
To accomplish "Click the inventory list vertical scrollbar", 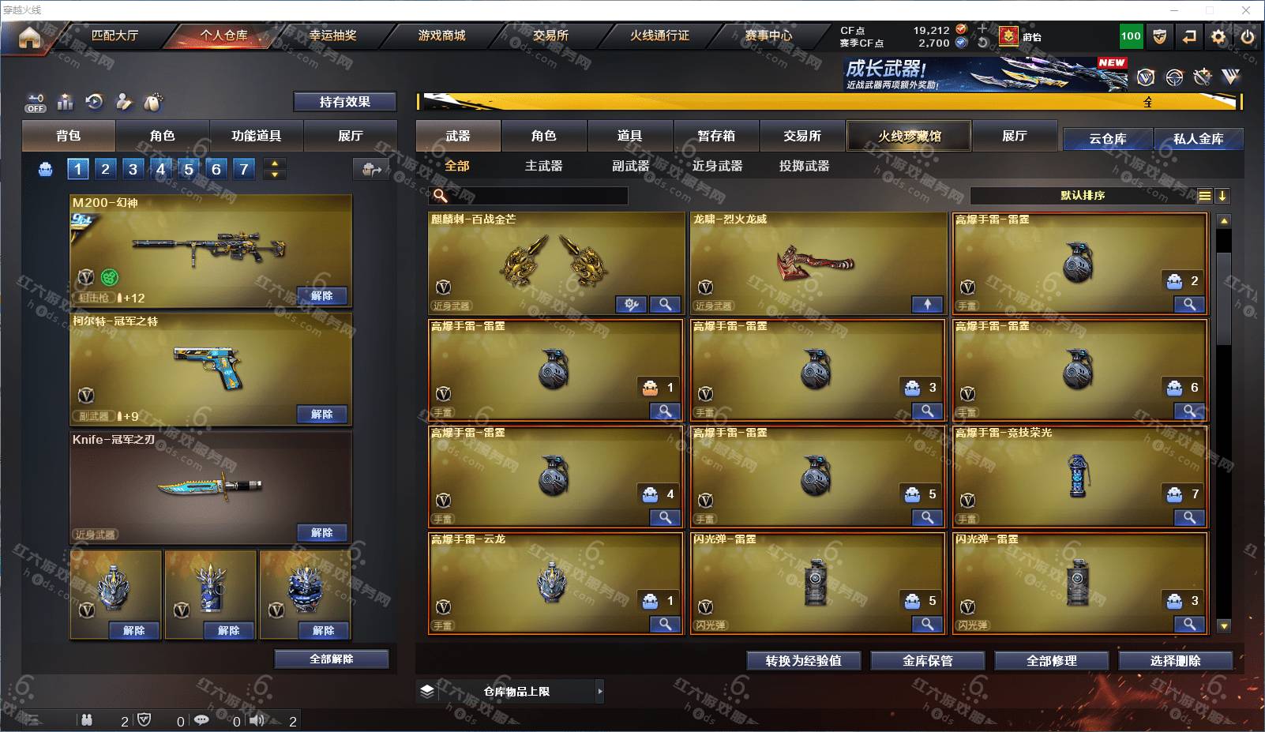I will (x=1224, y=422).
